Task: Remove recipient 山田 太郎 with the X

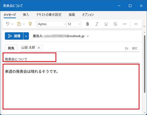Action: pyautogui.click(x=39, y=48)
